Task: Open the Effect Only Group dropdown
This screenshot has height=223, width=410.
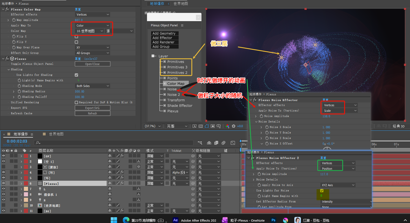Action: point(93,53)
